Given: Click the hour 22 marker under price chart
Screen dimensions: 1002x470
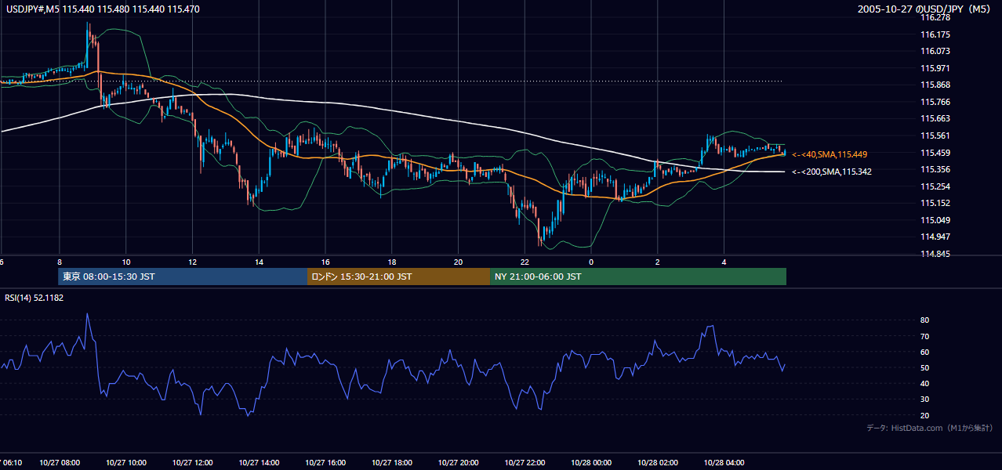Looking at the screenshot, I should click(525, 262).
